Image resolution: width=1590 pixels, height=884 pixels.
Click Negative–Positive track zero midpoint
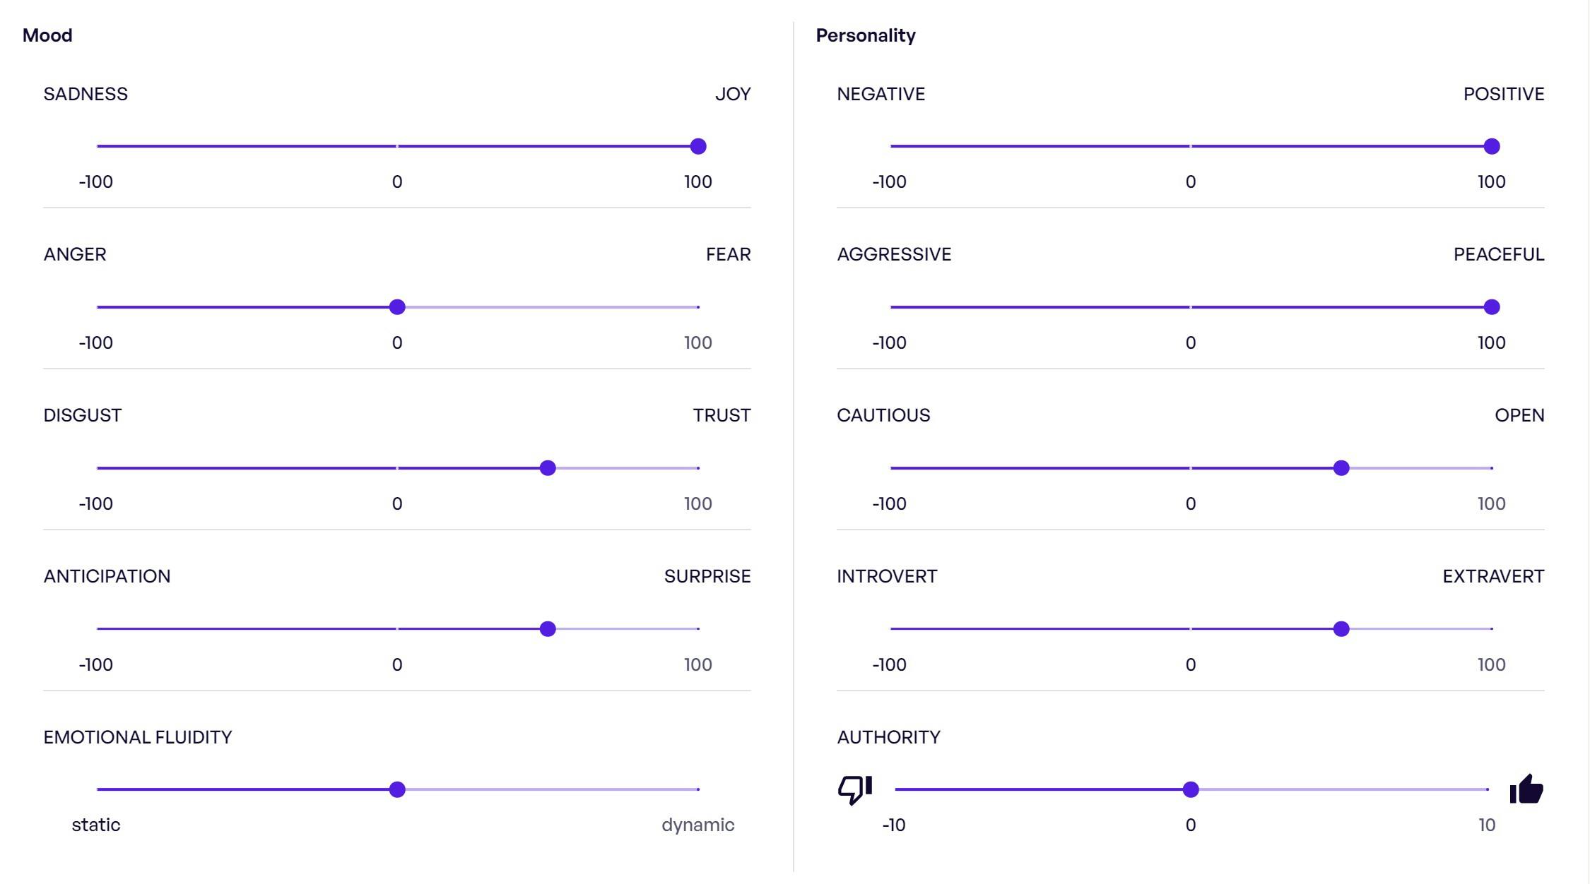[1191, 146]
